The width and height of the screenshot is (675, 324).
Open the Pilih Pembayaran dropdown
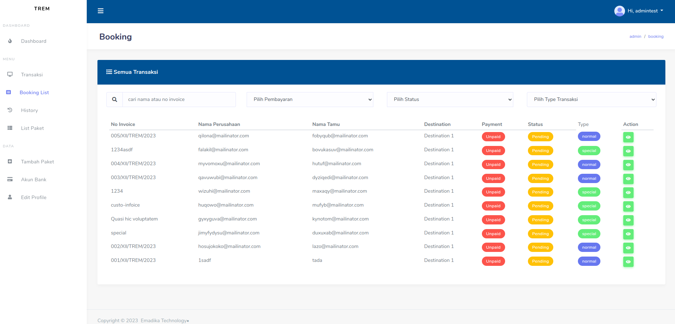coord(310,100)
